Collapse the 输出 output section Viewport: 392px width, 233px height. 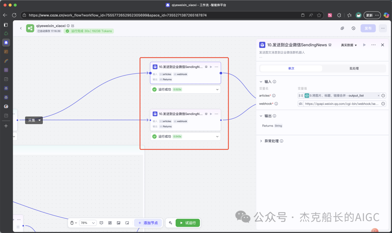click(261, 116)
